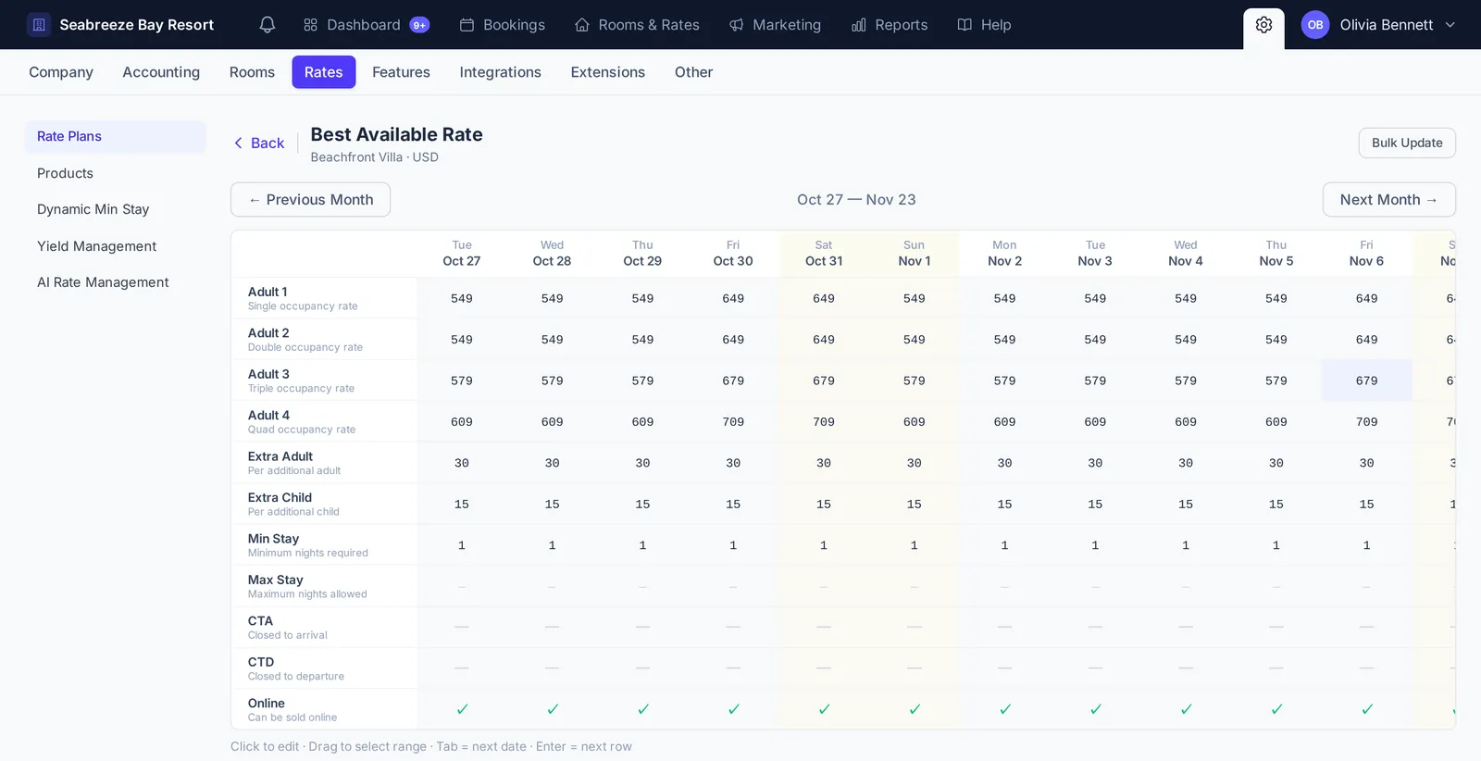The image size is (1481, 761).
Task: Click CTA cell for Oct 30
Action: [x=733, y=628]
